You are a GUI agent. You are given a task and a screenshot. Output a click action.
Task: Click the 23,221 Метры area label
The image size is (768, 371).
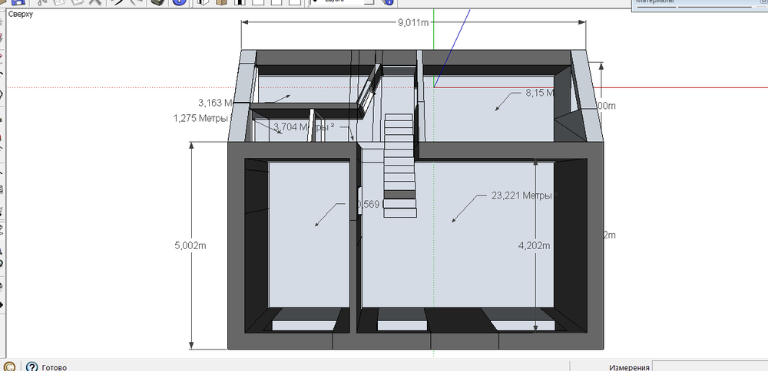(522, 195)
